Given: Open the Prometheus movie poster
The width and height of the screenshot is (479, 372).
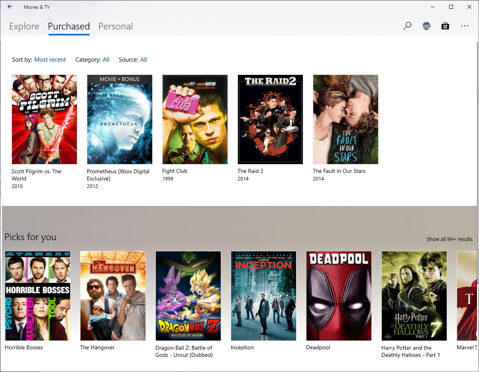Looking at the screenshot, I should tap(120, 119).
